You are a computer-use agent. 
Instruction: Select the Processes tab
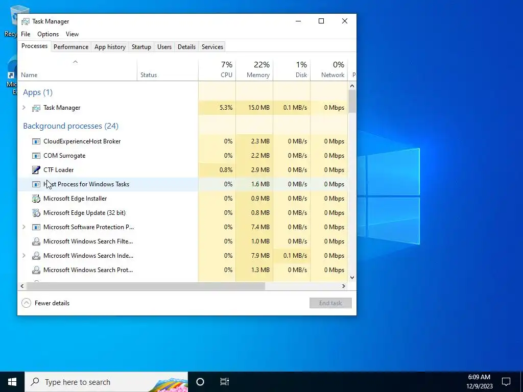[34, 46]
